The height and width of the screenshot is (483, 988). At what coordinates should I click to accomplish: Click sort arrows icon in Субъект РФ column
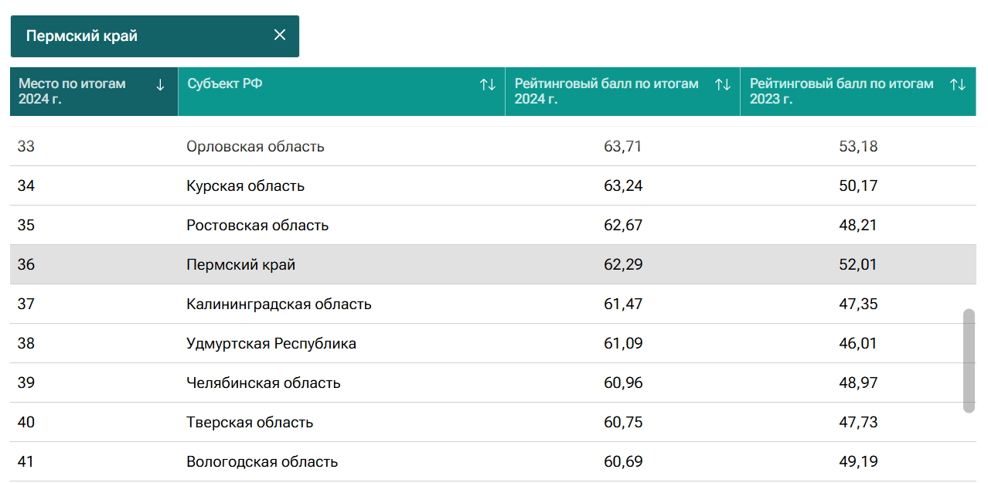coord(487,85)
